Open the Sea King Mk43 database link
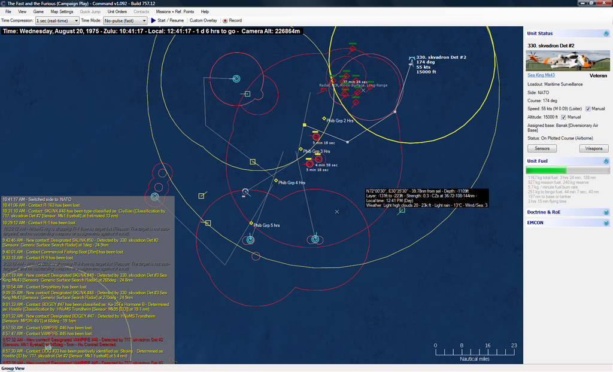Screen dimensions: 613x372 [541, 75]
